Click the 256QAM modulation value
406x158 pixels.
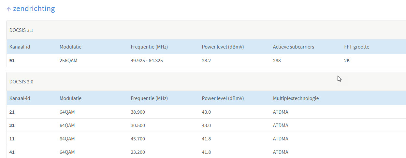tap(69, 61)
